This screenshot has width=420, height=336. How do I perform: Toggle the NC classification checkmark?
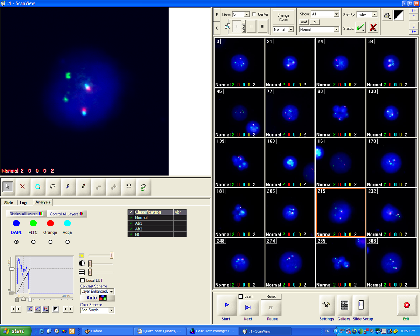coord(131,234)
